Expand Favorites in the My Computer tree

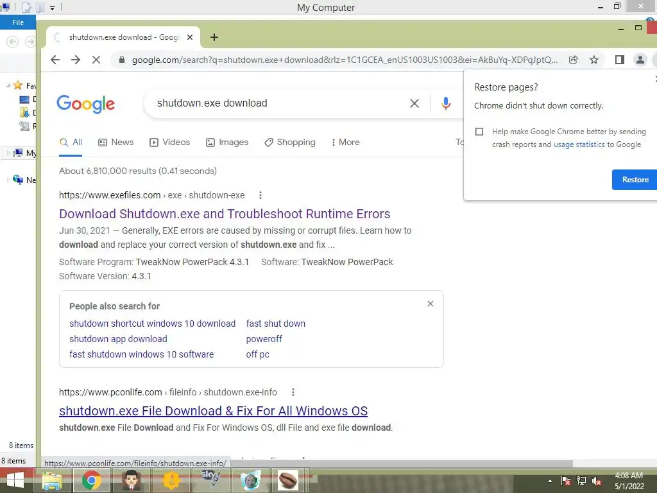click(x=8, y=85)
